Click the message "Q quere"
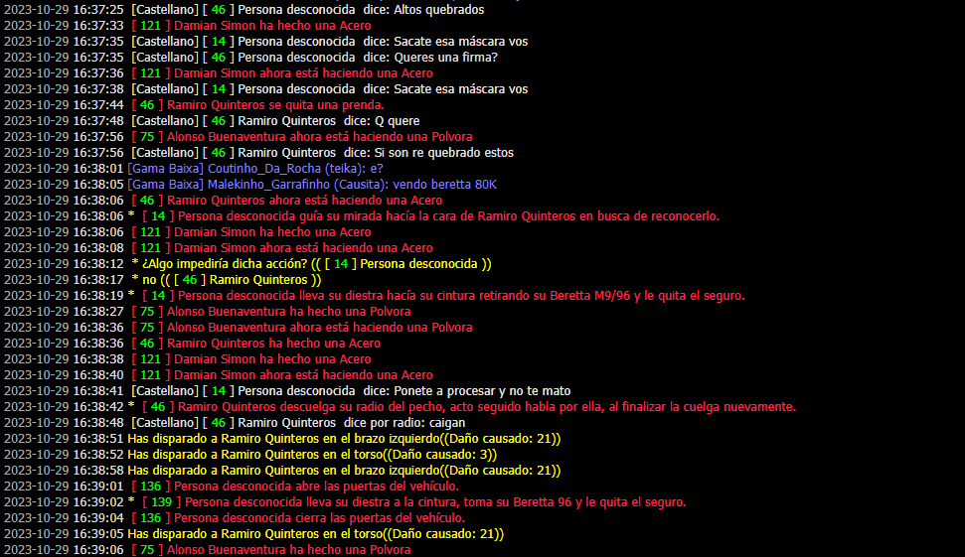965x557 pixels. (x=212, y=121)
